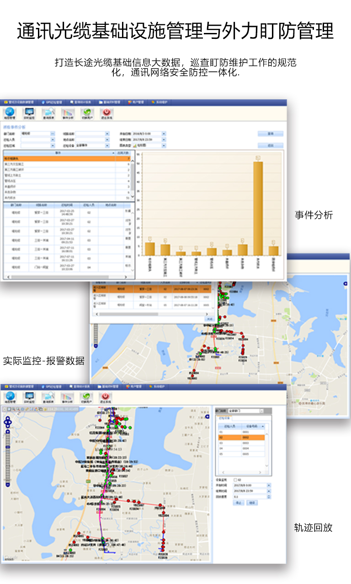Open chart type dropdown in event analysis form

164,146
